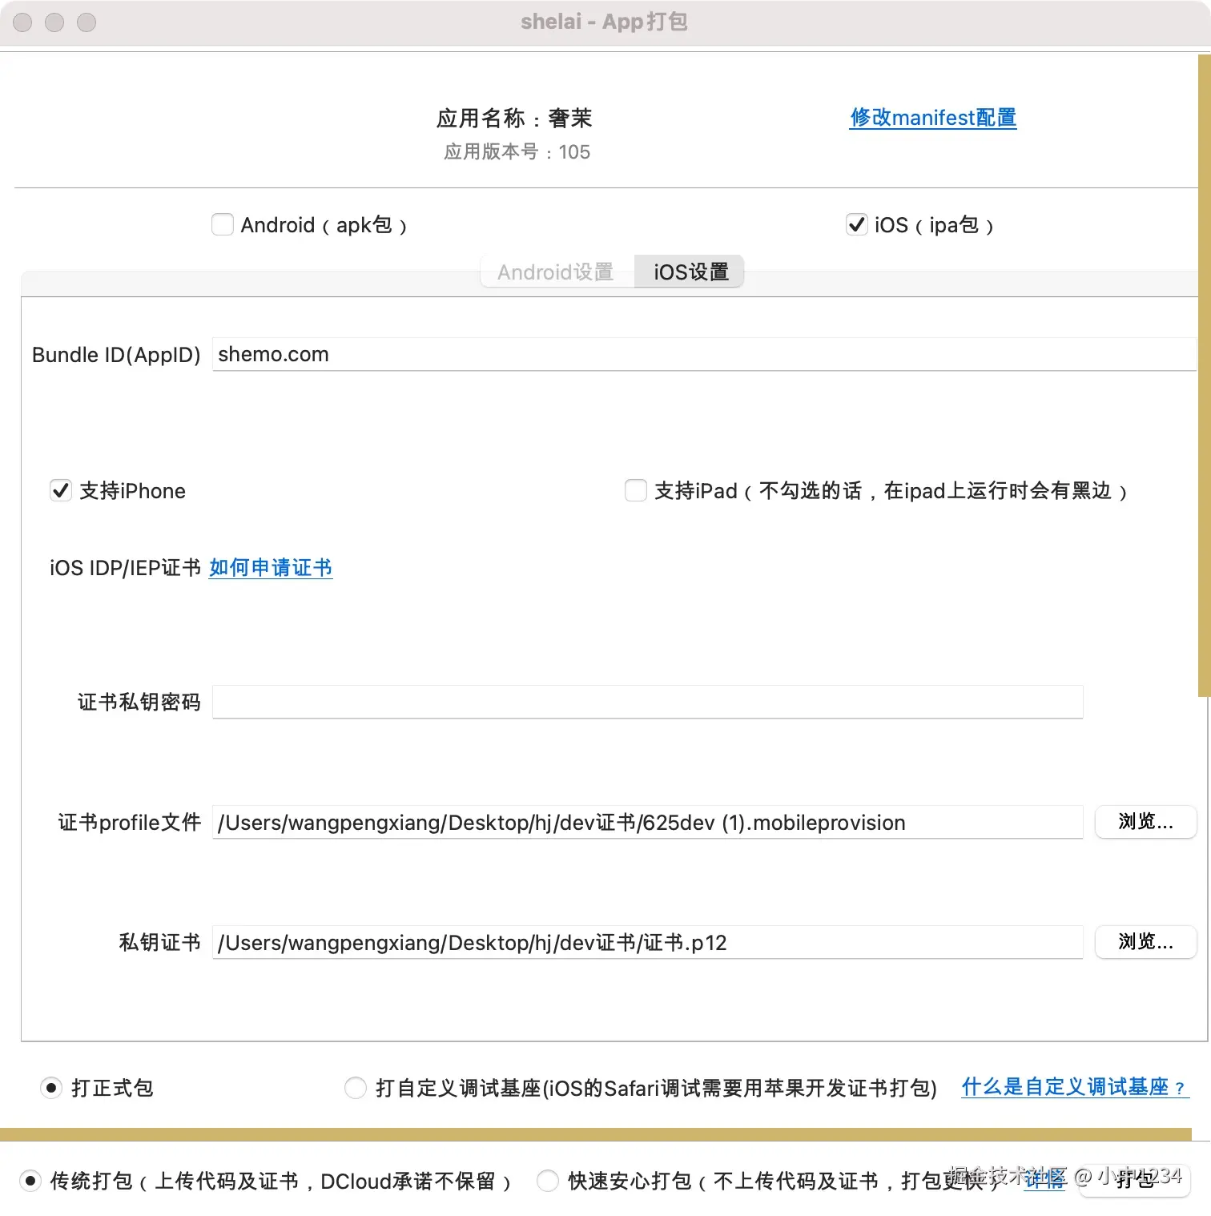Enable the 支持iPad checkbox
The image size is (1211, 1216).
tap(636, 490)
